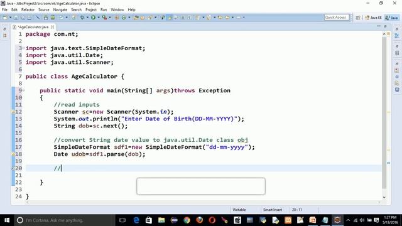Open the Navigate menu

[60, 10]
